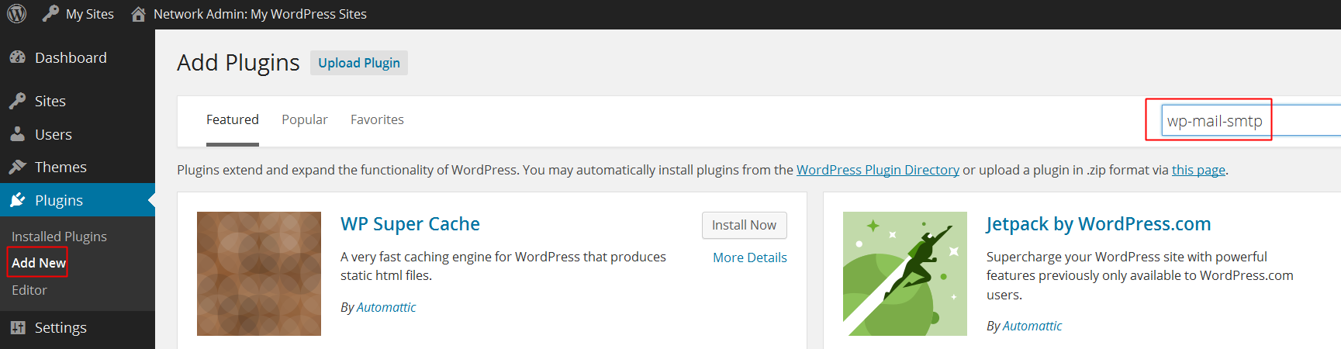Open the WP Super Cache thumbnail image

pos(258,273)
